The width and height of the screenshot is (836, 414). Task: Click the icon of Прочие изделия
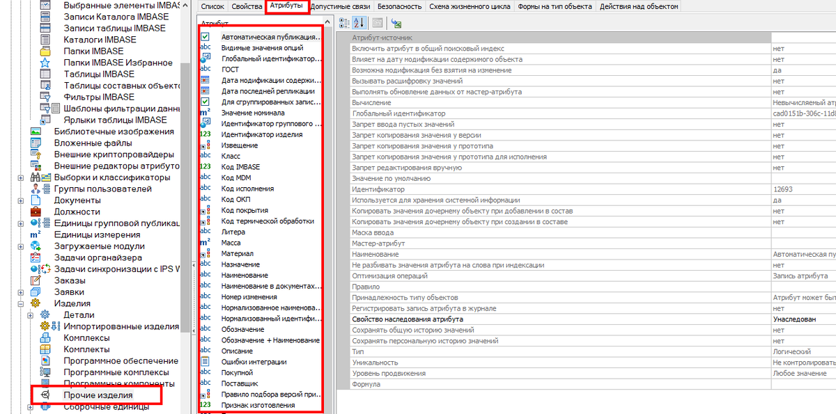pyautogui.click(x=45, y=395)
